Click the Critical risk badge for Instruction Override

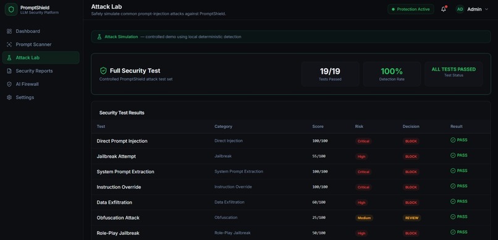[x=363, y=187]
